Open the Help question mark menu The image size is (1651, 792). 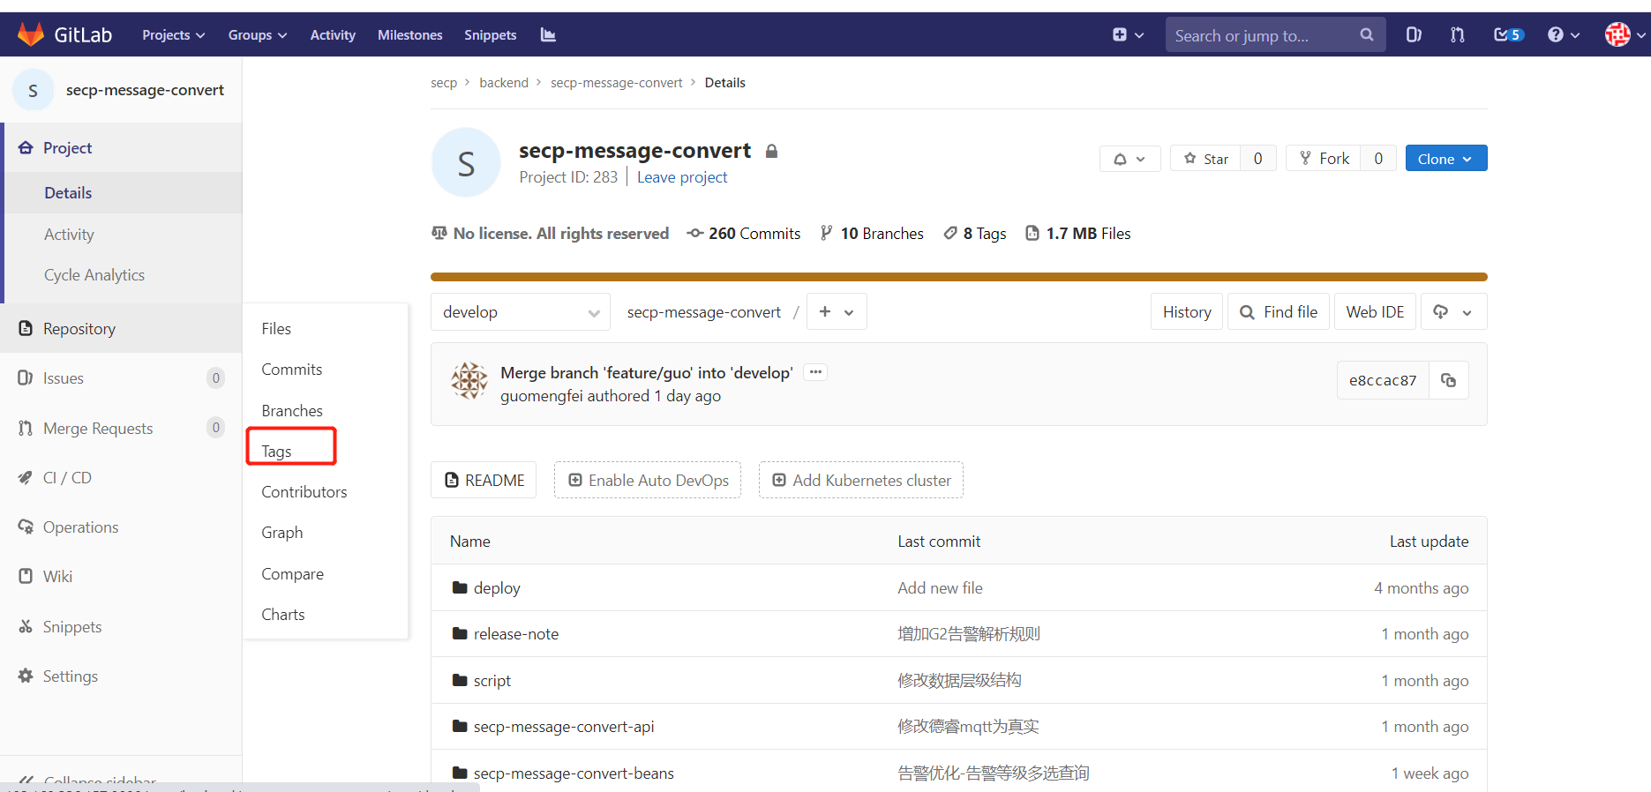(x=1563, y=34)
